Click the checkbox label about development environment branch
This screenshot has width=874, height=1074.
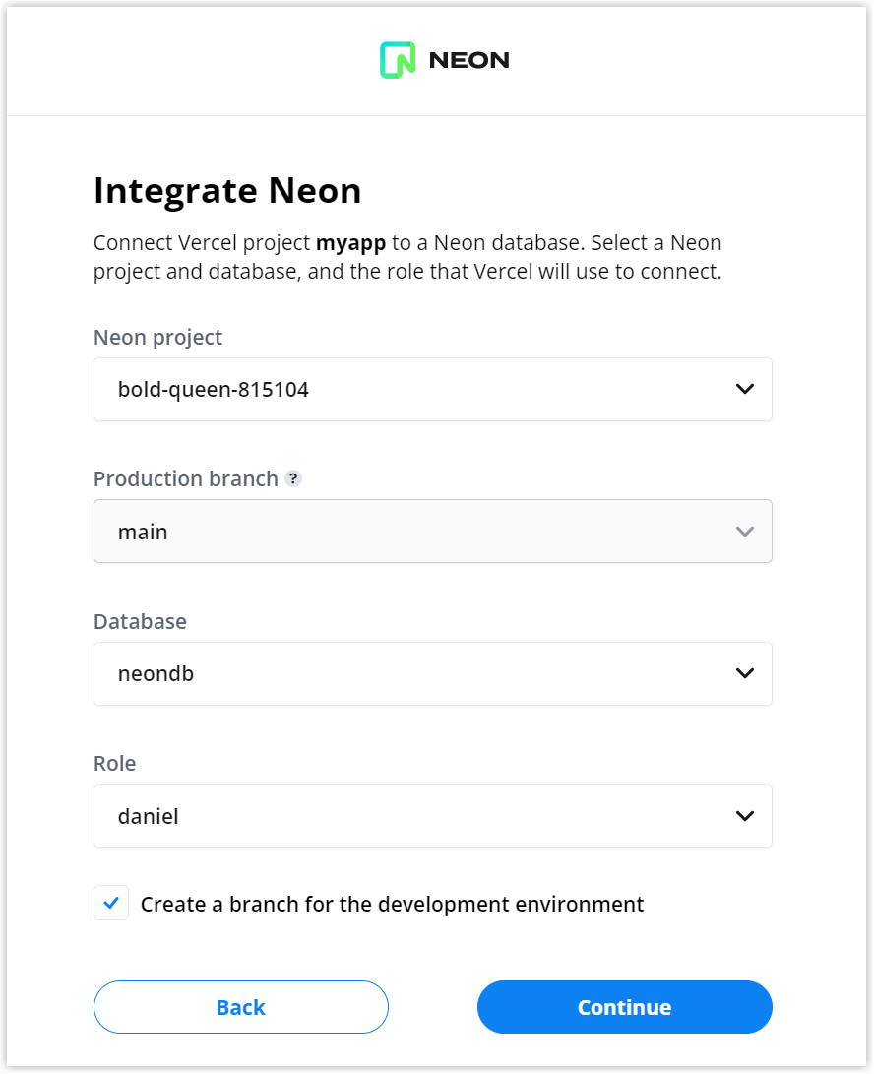tap(392, 904)
